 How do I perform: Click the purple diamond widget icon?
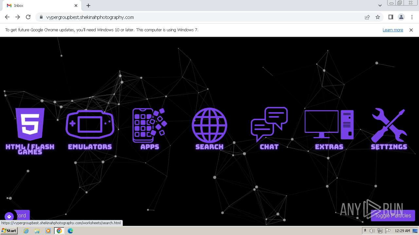coord(9,216)
